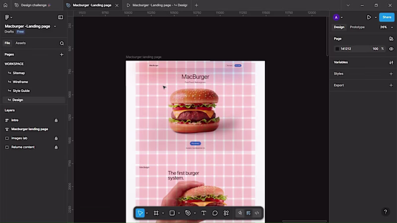Open the user avatar A
397x223 pixels.
pos(336,17)
